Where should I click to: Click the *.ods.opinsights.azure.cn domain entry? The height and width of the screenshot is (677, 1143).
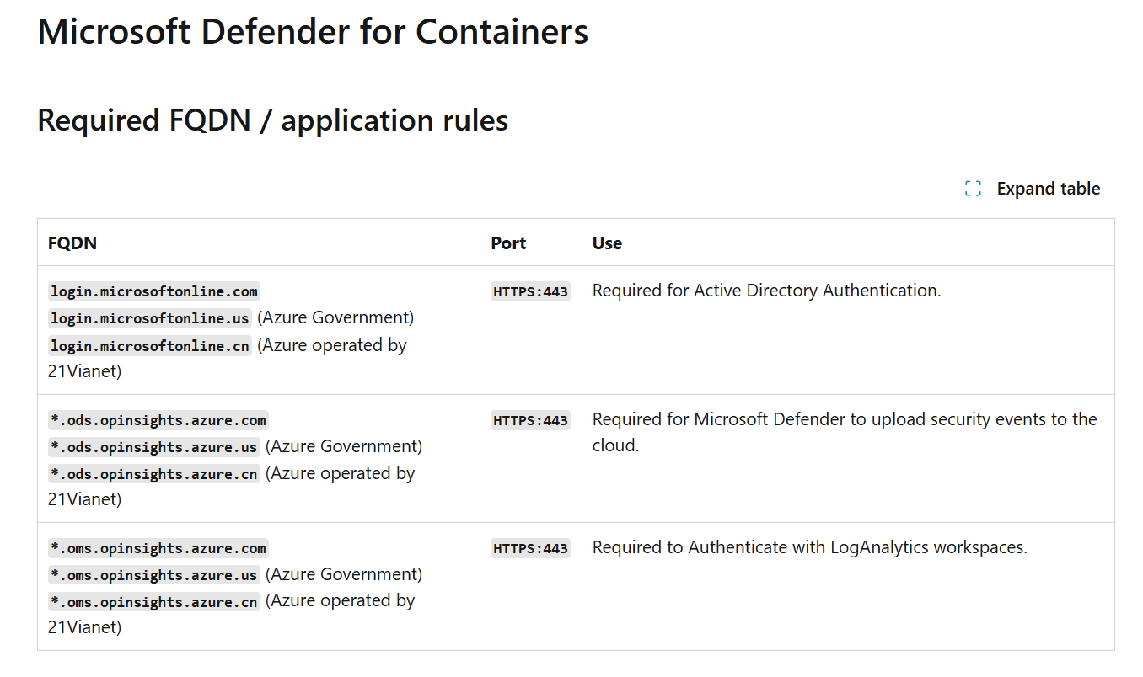point(153,474)
